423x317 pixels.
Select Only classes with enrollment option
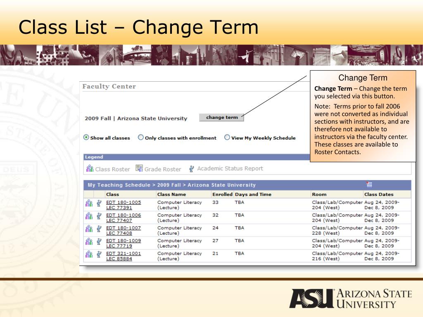pos(140,137)
